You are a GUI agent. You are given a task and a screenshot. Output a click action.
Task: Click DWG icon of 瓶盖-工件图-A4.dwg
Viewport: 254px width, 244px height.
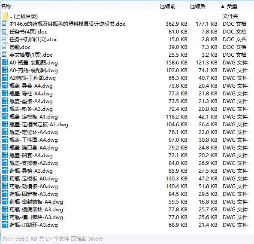[5, 140]
